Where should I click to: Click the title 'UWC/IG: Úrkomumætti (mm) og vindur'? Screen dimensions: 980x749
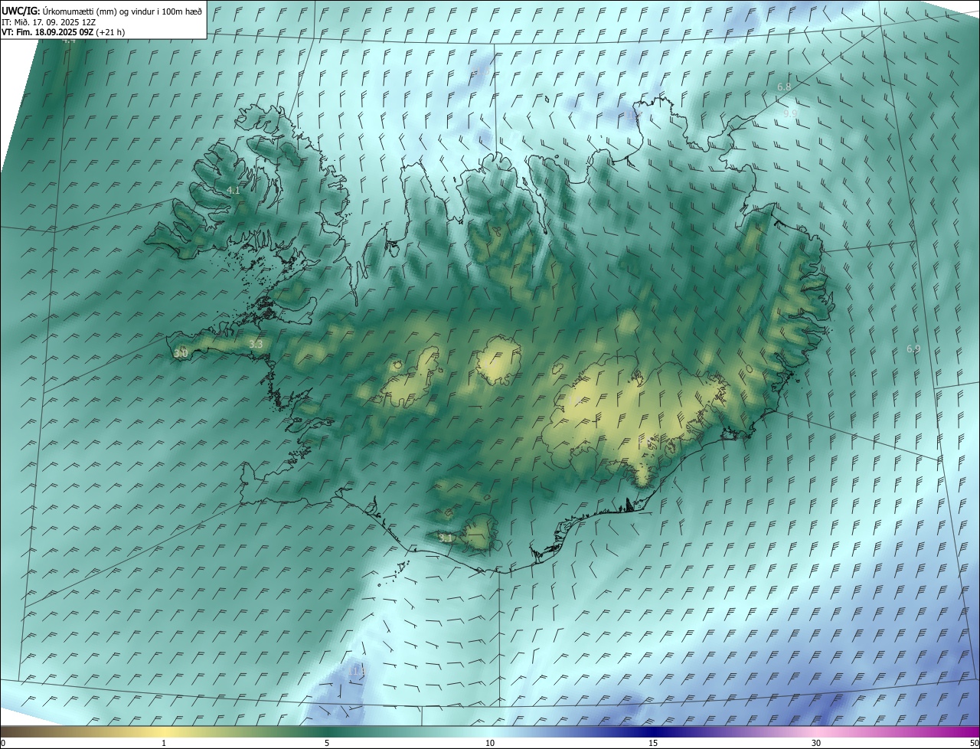click(x=102, y=11)
